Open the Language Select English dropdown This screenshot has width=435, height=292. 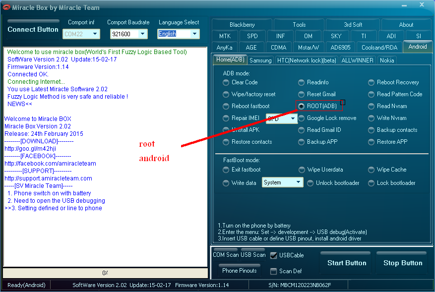tap(179, 34)
